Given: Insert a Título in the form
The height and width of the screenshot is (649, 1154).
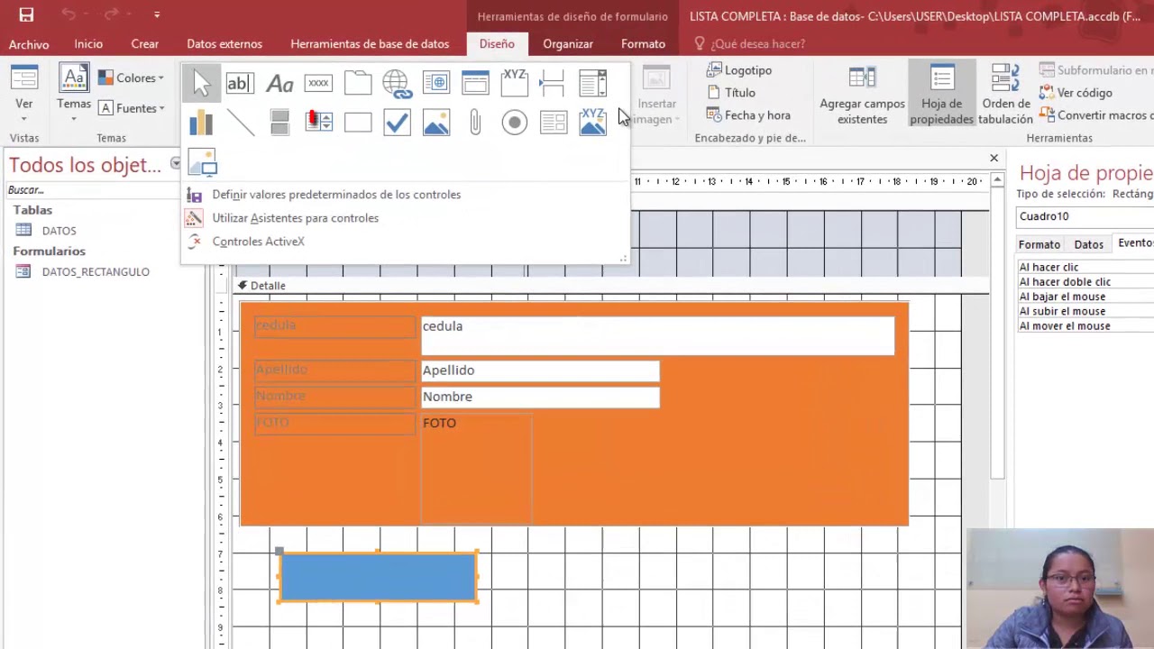Looking at the screenshot, I should [731, 93].
